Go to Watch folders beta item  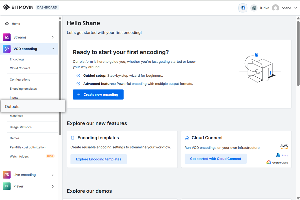click(19, 156)
